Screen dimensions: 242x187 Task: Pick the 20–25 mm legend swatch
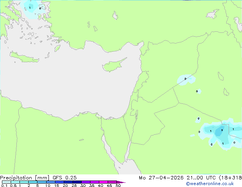point(68,182)
